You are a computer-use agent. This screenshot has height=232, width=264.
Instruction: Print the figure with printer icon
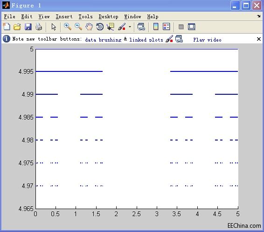(x=39, y=27)
